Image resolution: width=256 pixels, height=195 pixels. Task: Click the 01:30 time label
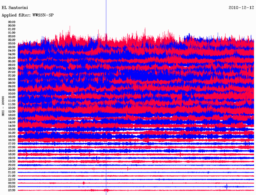(12, 33)
